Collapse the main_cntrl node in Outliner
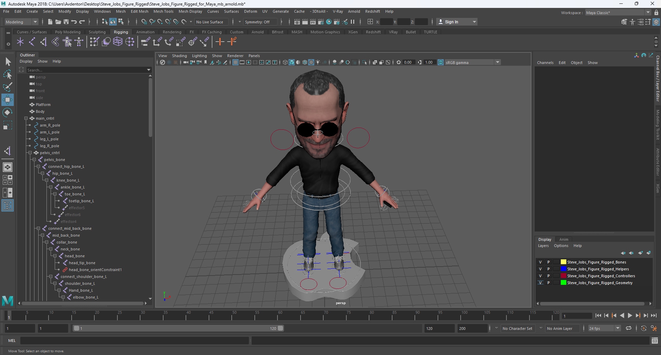Viewport: 661px width, 355px height. (26, 118)
